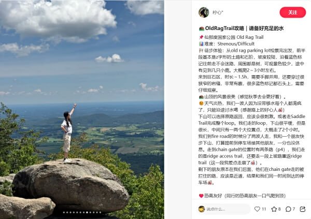The image size is (311, 219).
Task: Click the 仙那度国家公园 Old Rag Trail location line
Action: coord(231,37)
